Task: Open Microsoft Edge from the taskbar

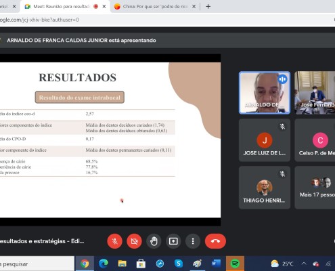Action: (104, 264)
